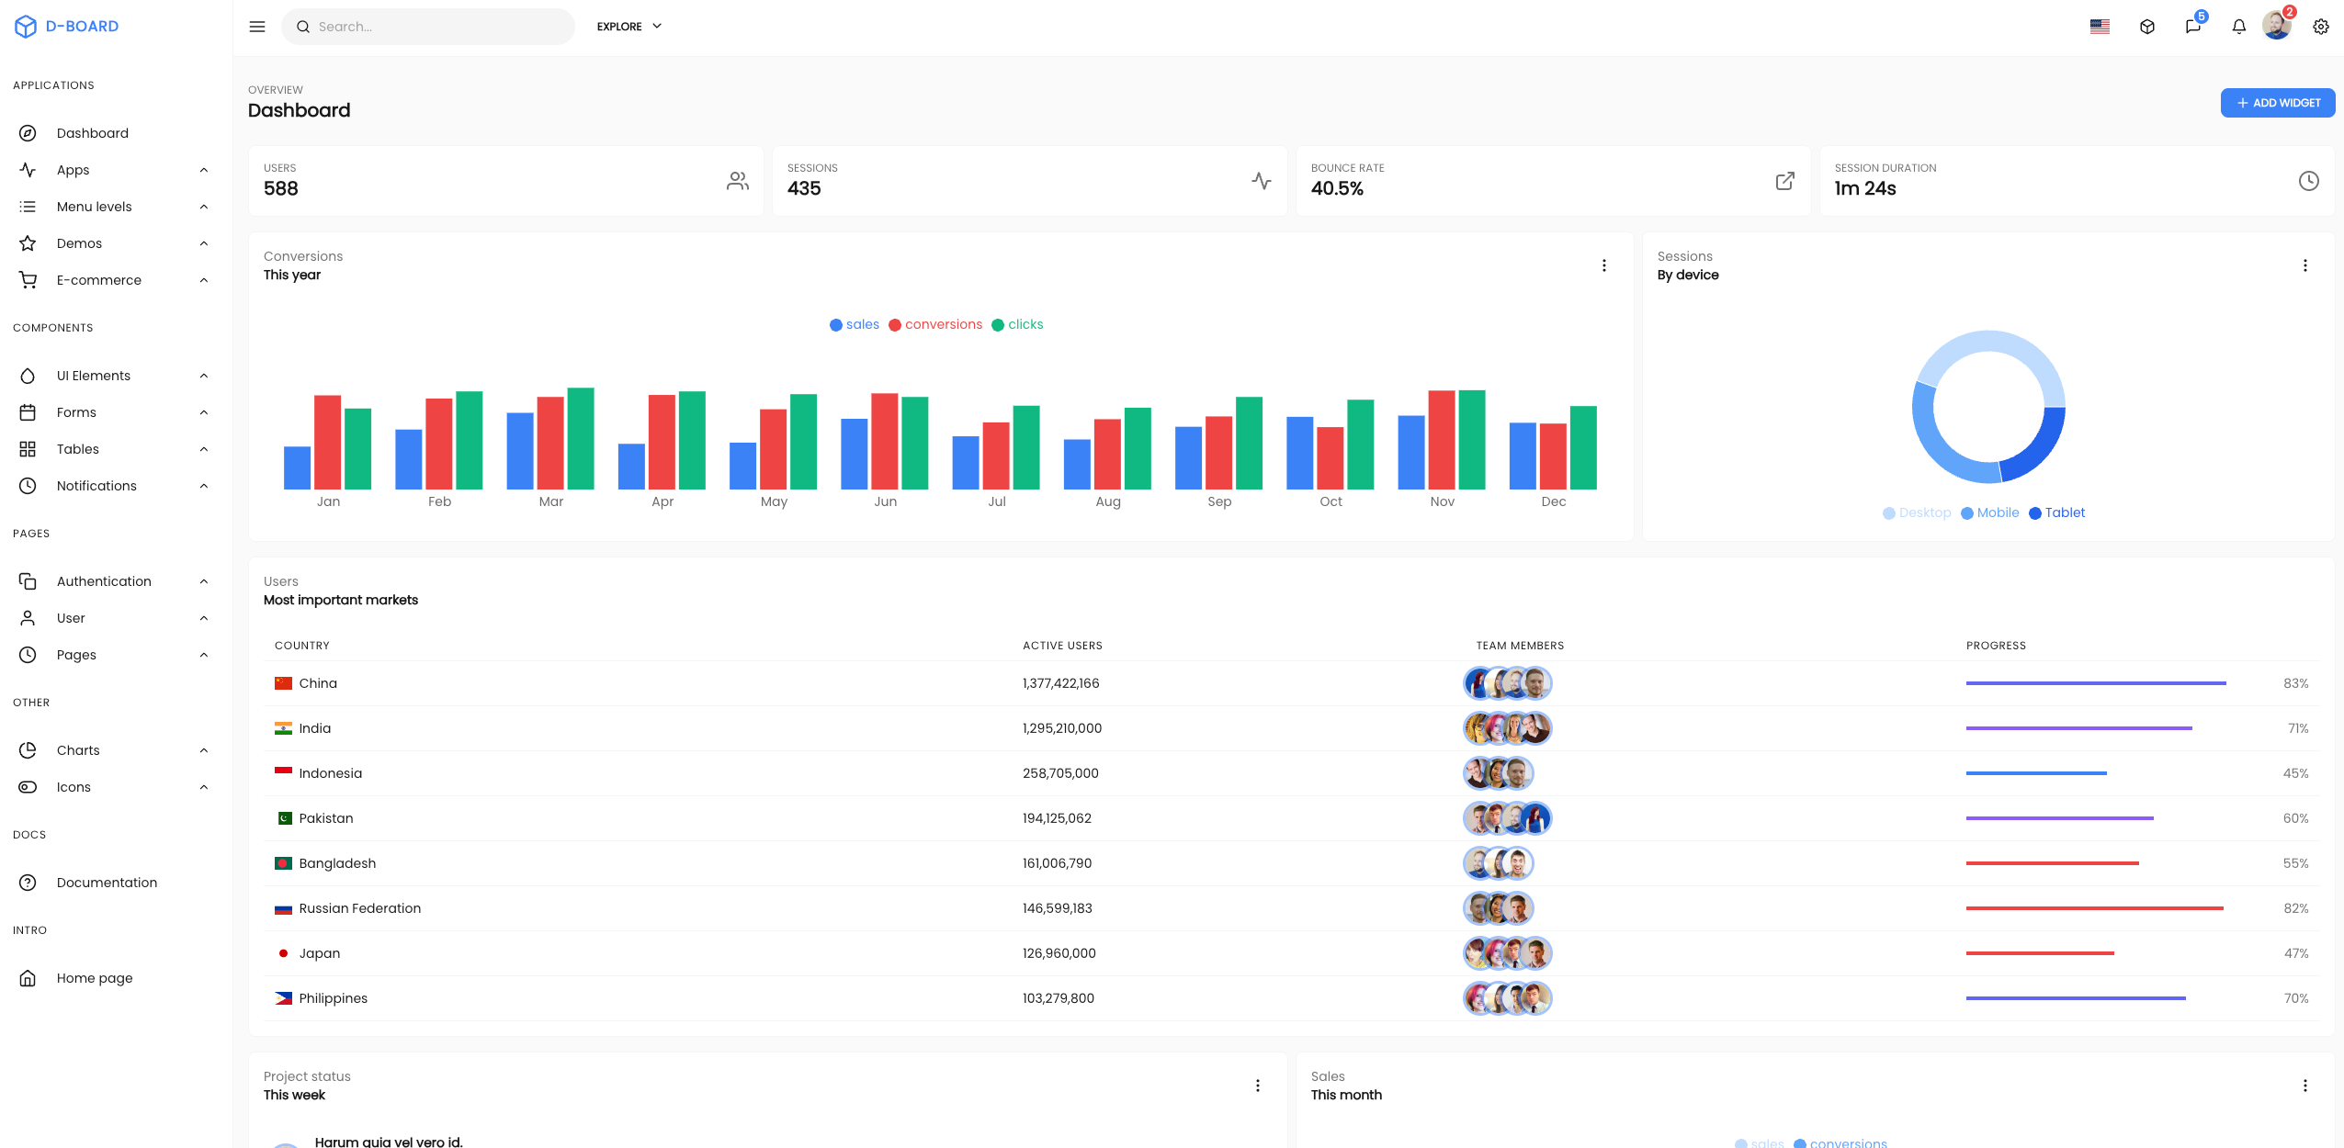Click the Sessions card activity icon
The height and width of the screenshot is (1148, 2344).
click(x=1262, y=181)
